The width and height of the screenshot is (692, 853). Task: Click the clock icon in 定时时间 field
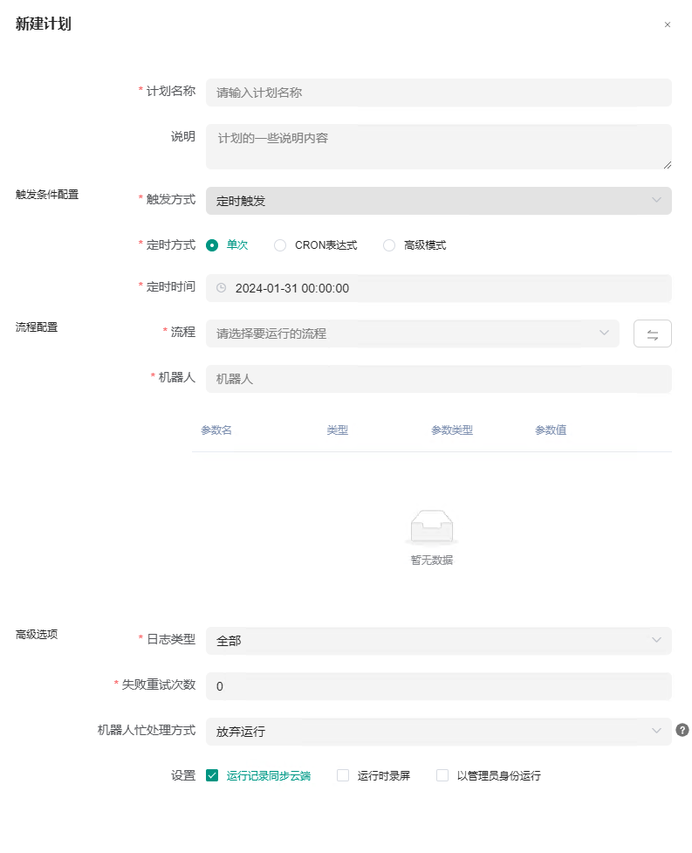point(222,288)
